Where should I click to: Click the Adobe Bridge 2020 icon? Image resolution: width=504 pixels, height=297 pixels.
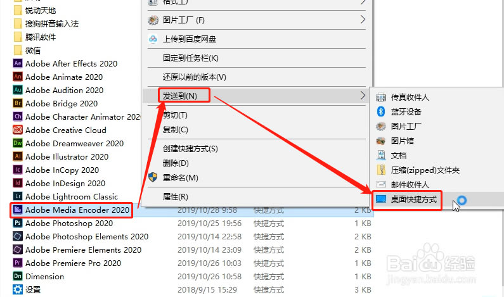click(18, 103)
